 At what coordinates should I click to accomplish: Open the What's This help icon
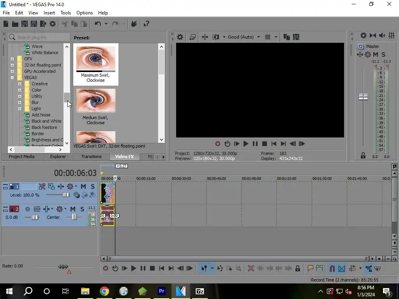pyautogui.click(x=146, y=24)
